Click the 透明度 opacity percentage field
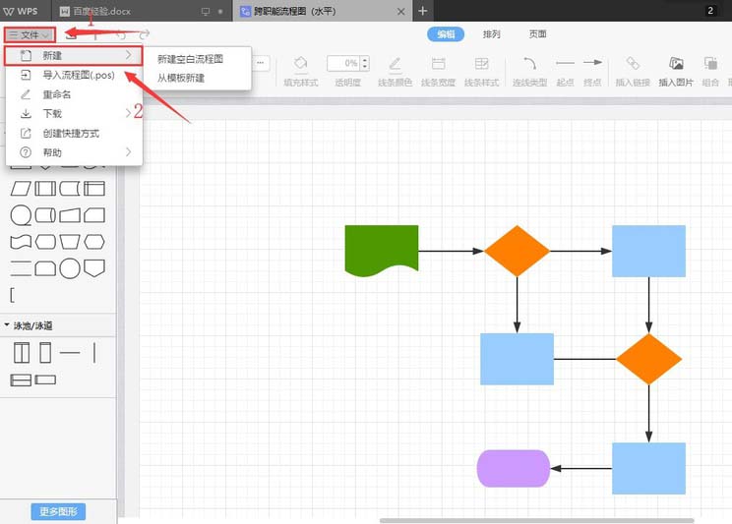 point(343,63)
